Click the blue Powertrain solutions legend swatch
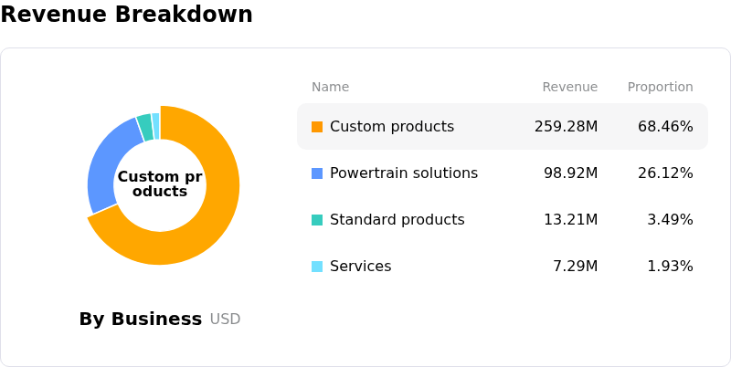Viewport: 731px width, 367px height. click(317, 173)
